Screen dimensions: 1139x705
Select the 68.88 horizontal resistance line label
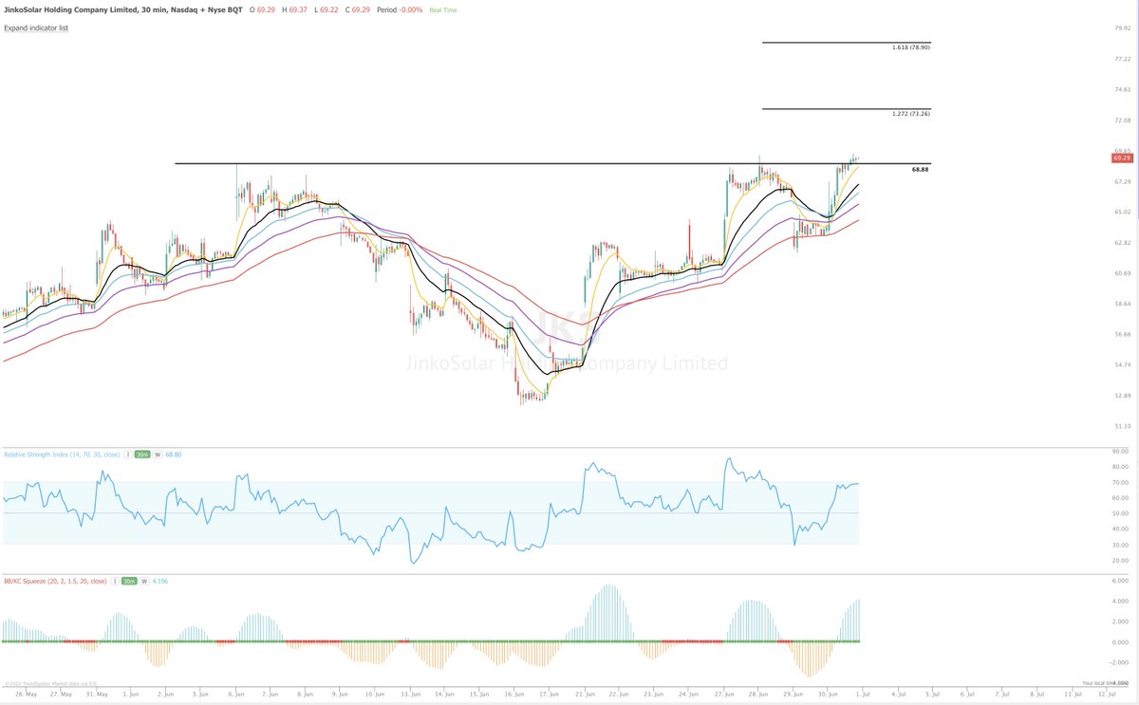(x=920, y=169)
